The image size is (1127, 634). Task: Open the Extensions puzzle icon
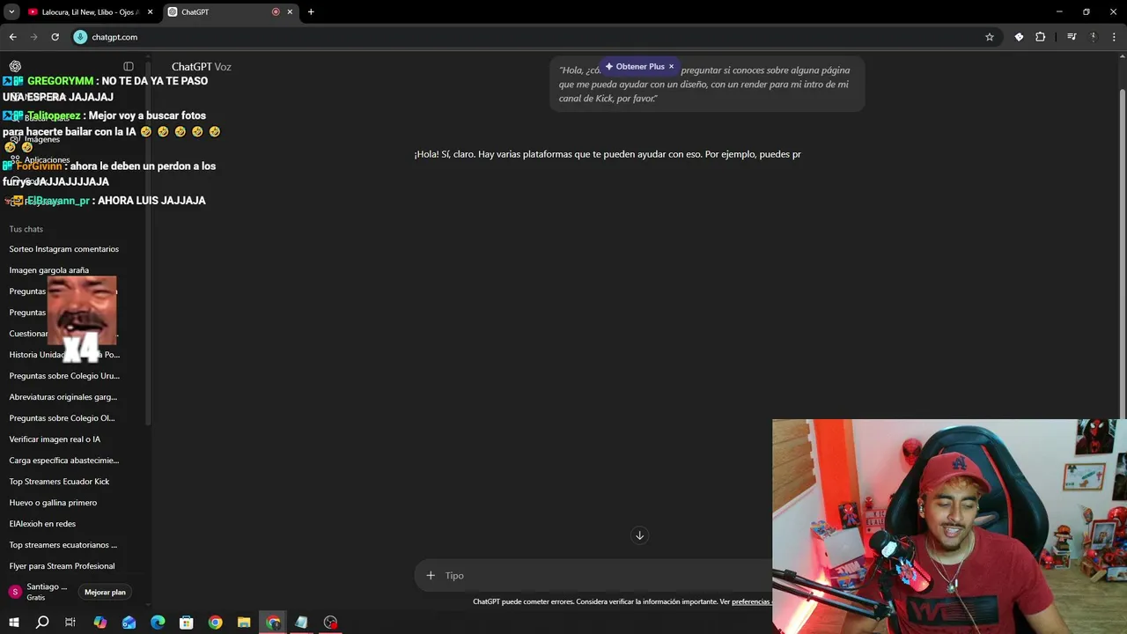(x=1040, y=37)
